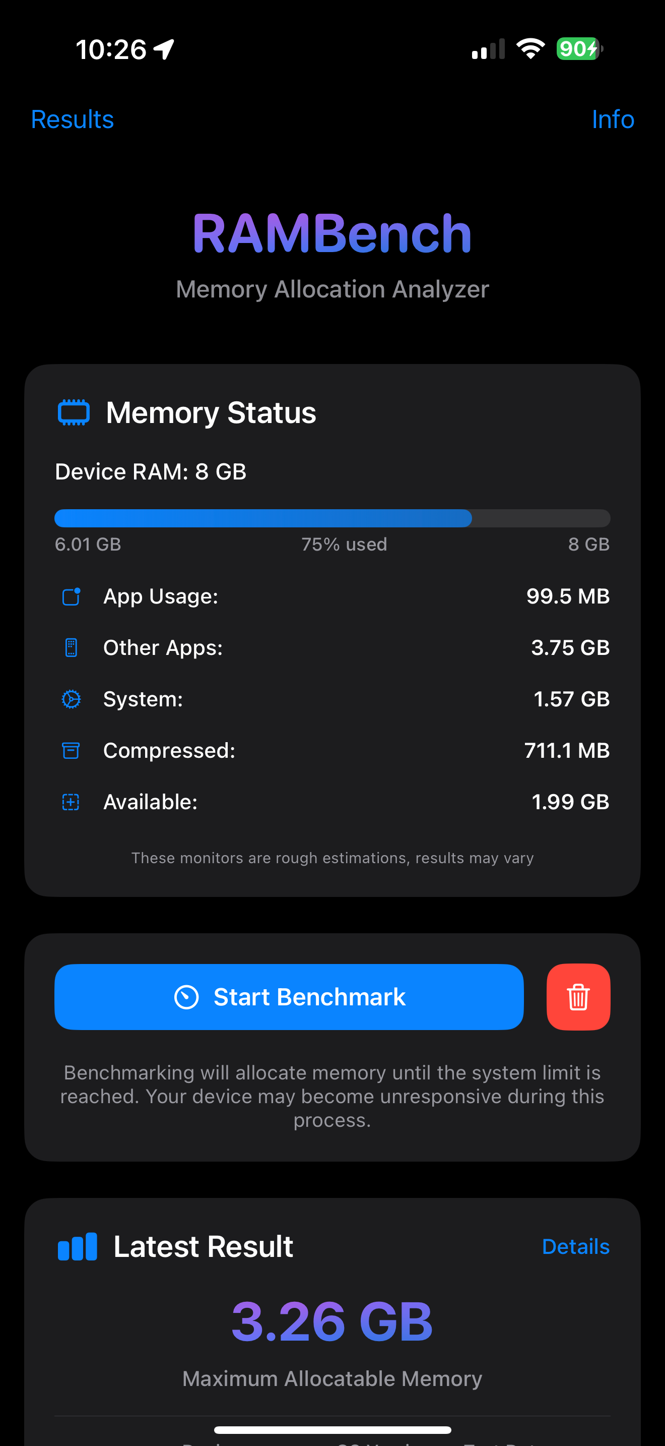The image size is (665, 1446).
Task: Open the Info page
Action: point(613,119)
